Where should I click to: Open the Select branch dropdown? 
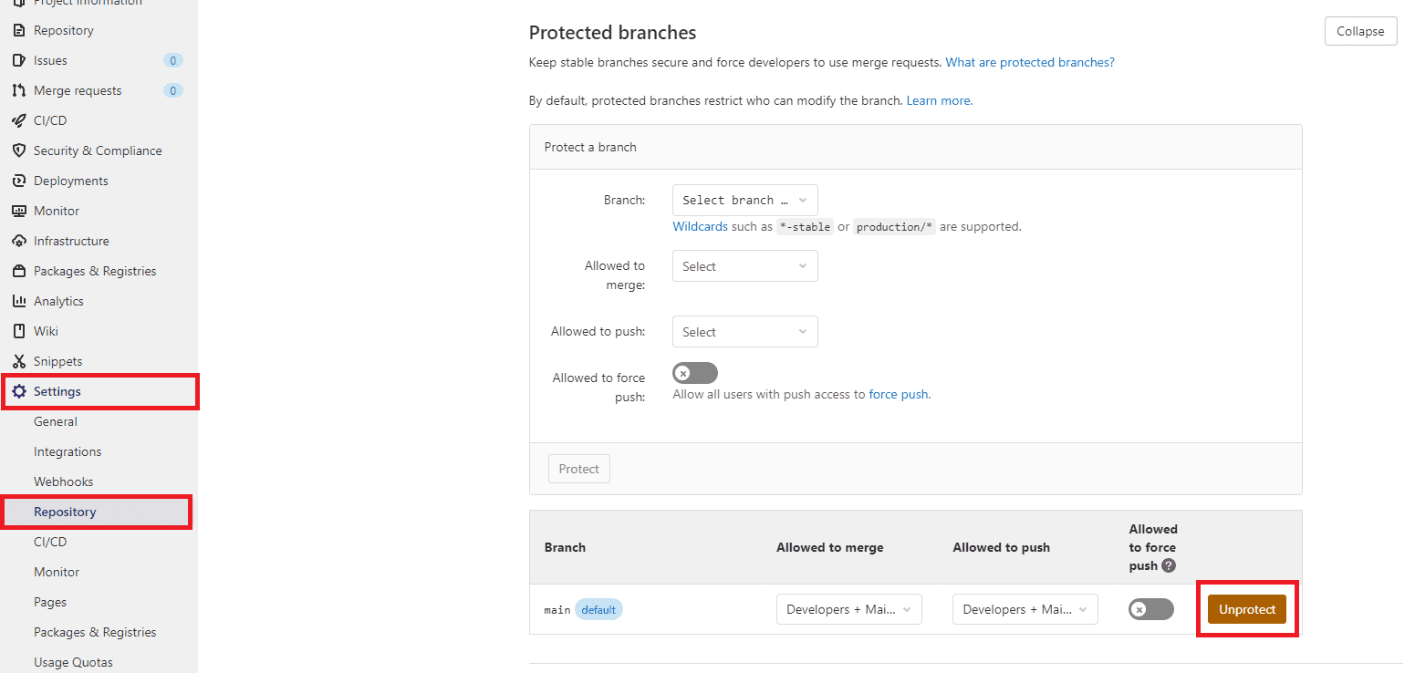[x=744, y=200]
